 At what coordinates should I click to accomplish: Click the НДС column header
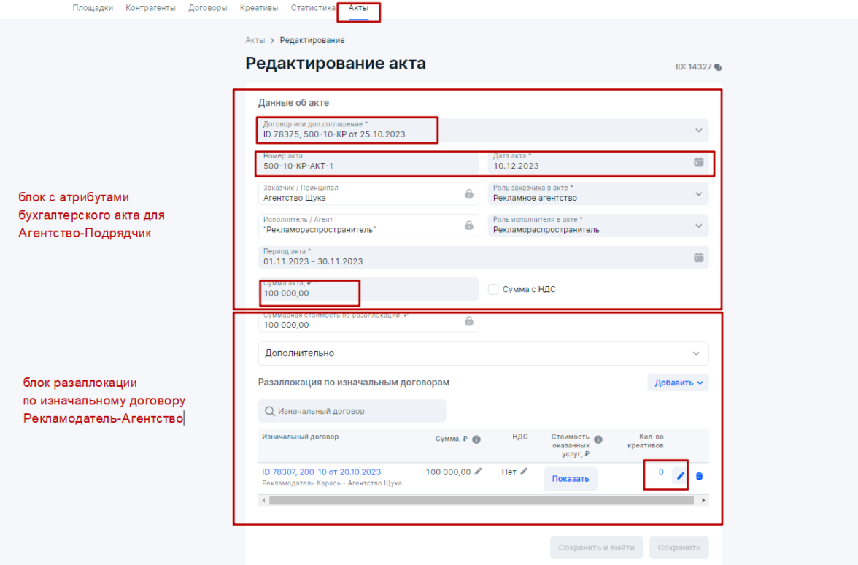(519, 437)
